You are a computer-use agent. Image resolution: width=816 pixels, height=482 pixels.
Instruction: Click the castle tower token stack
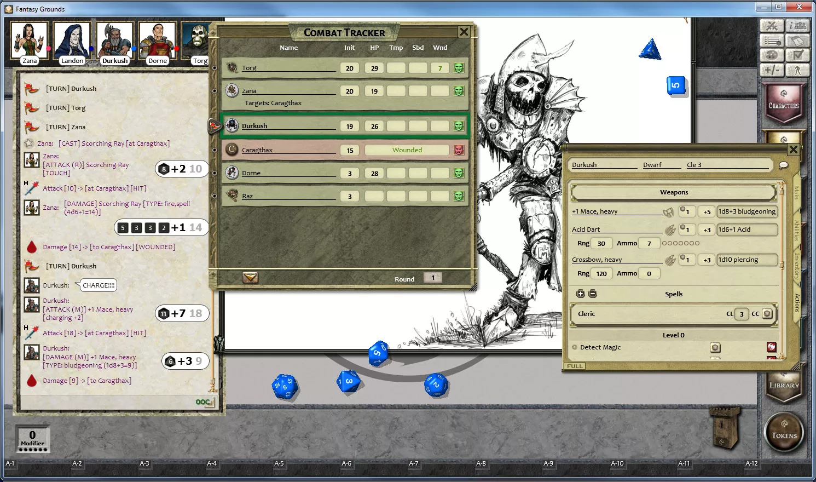pyautogui.click(x=726, y=428)
